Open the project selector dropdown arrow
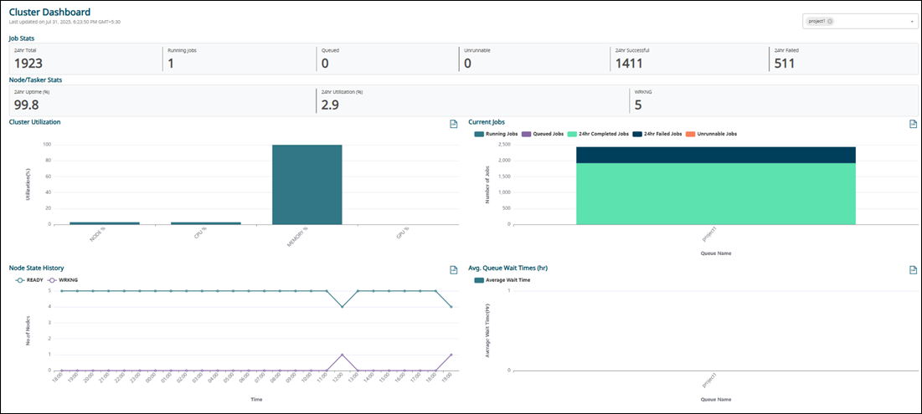The width and height of the screenshot is (922, 414). click(910, 21)
